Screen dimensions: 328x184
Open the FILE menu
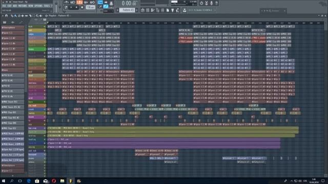pos(4,6)
